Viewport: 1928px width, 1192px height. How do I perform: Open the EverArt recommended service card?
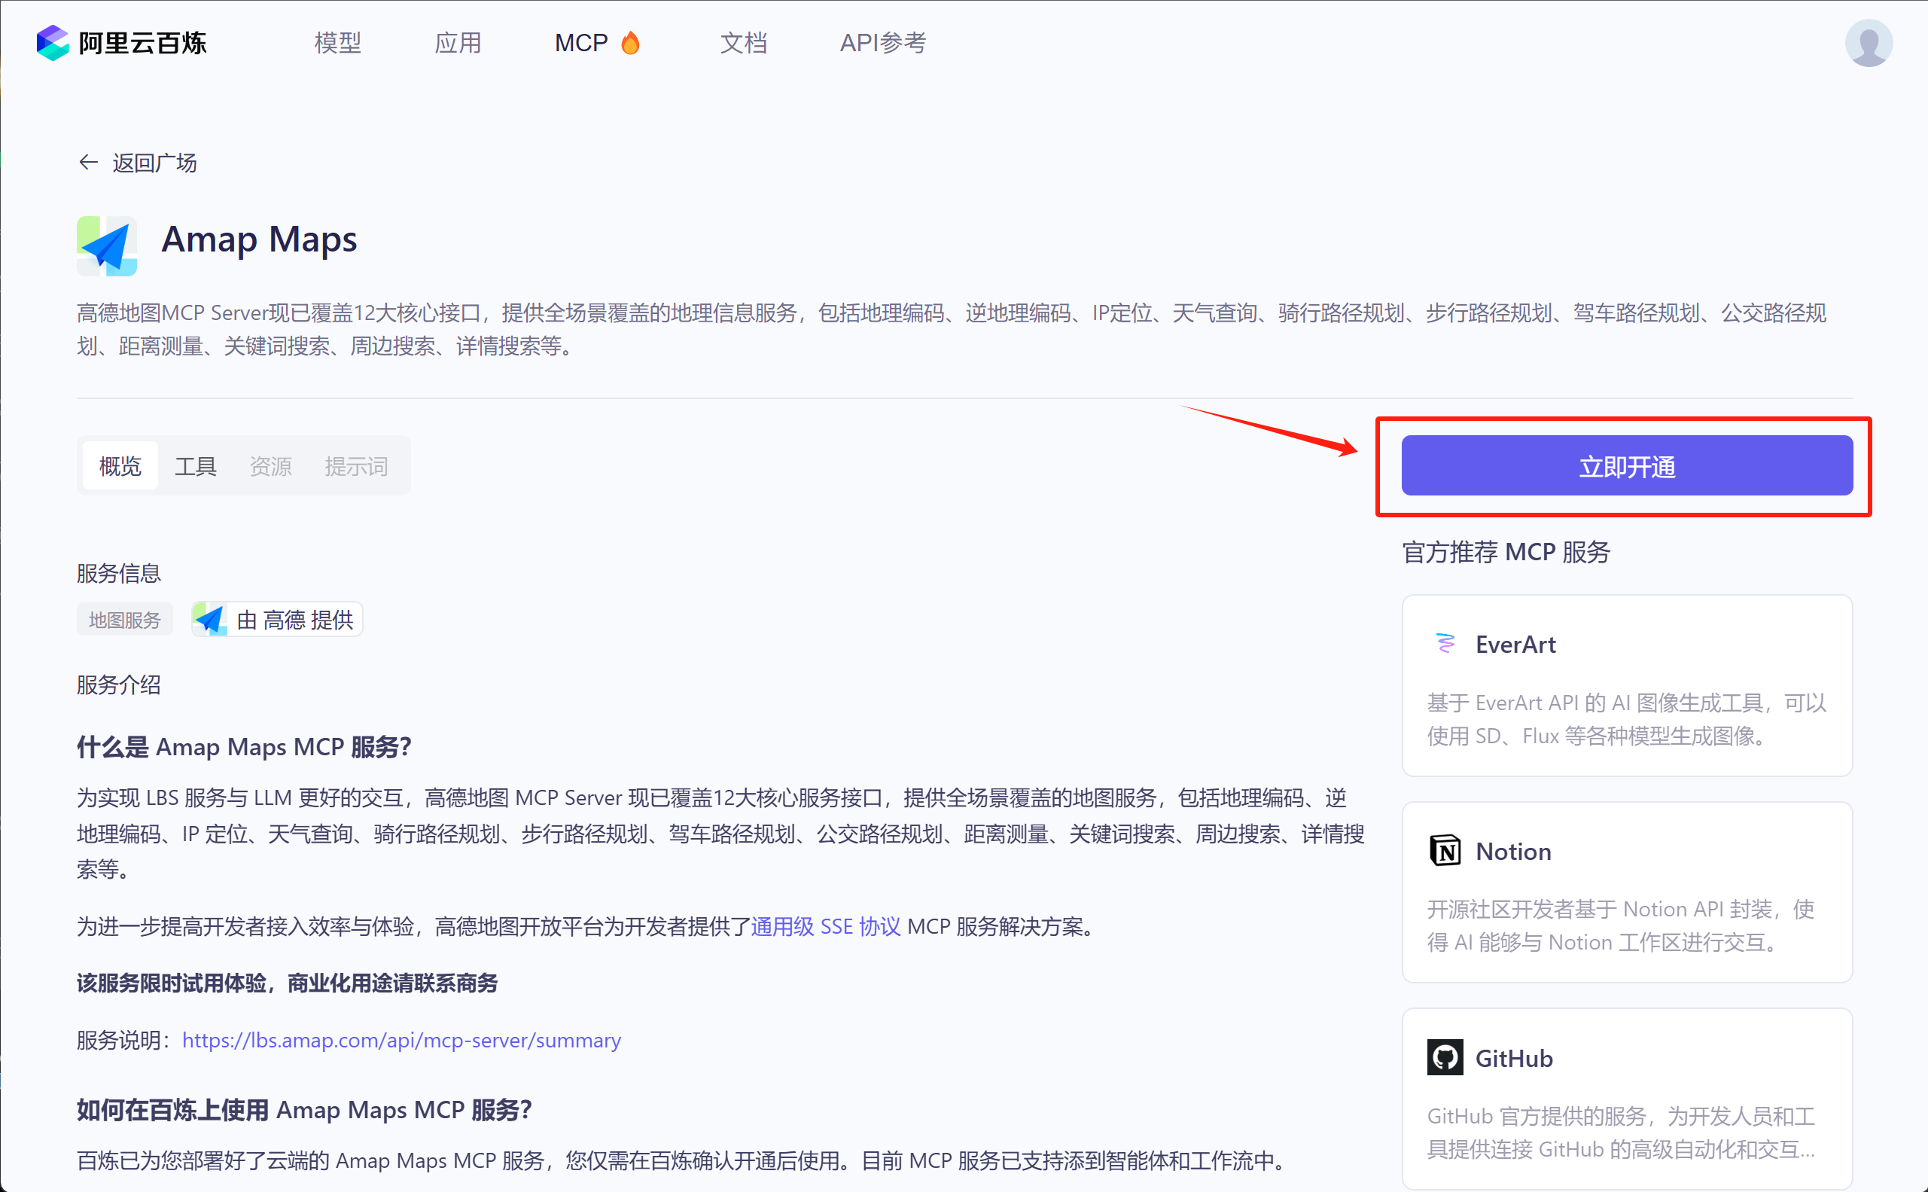click(x=1627, y=686)
